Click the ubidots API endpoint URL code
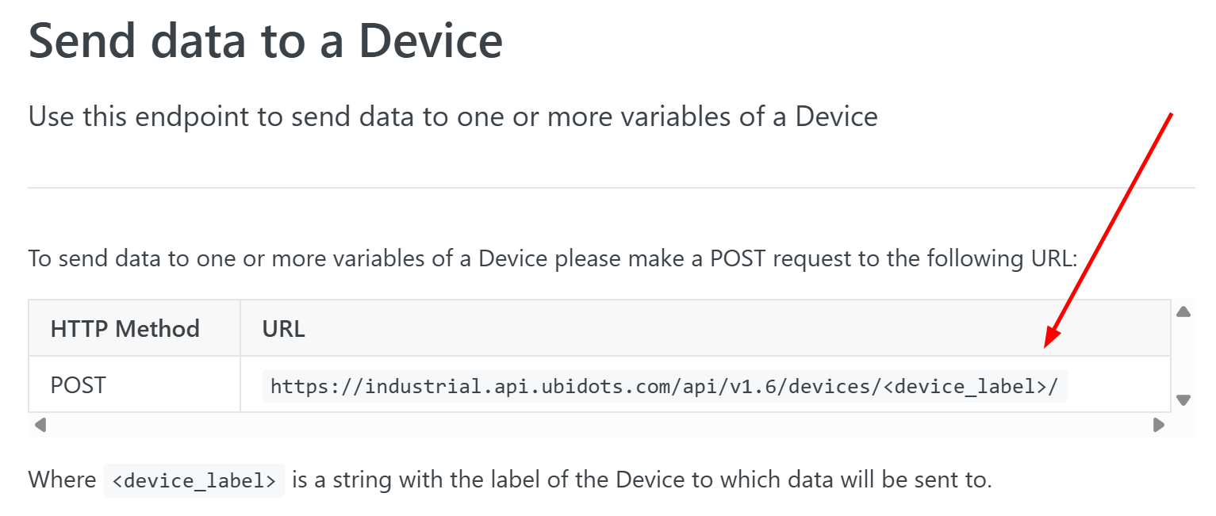1216x516 pixels. [x=664, y=387]
